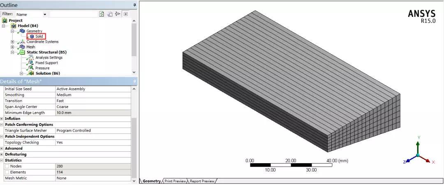Click the XYZ orientation triad in viewport
Image resolution: width=444 pixels, height=185 pixels.
click(418, 154)
